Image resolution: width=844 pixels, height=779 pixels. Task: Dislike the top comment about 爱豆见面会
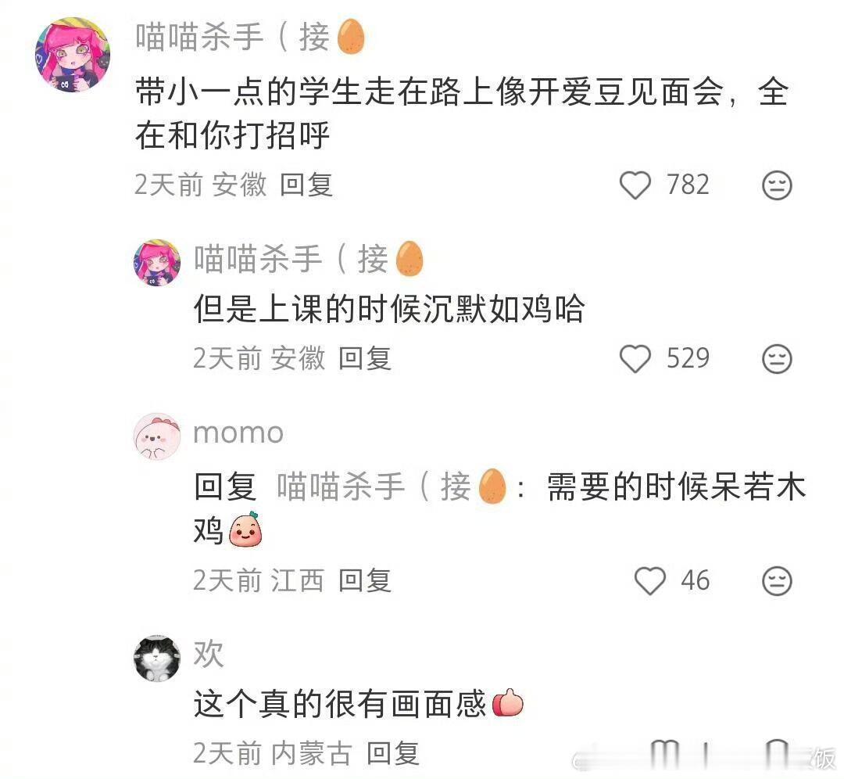tap(778, 185)
